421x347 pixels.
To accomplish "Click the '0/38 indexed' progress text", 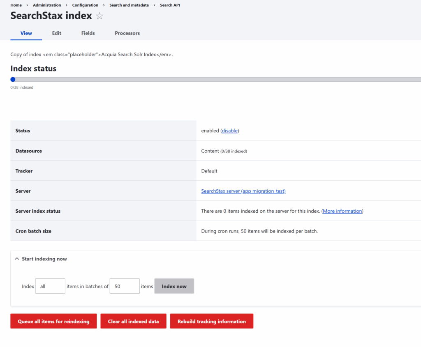I will pos(22,87).
